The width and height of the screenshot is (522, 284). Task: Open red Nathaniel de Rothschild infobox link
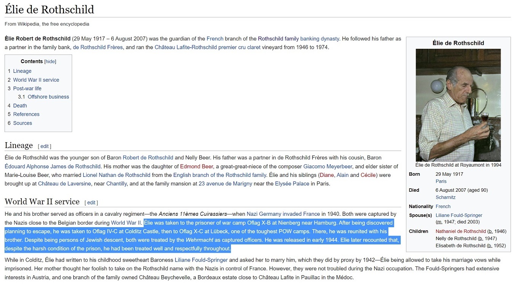(461, 231)
